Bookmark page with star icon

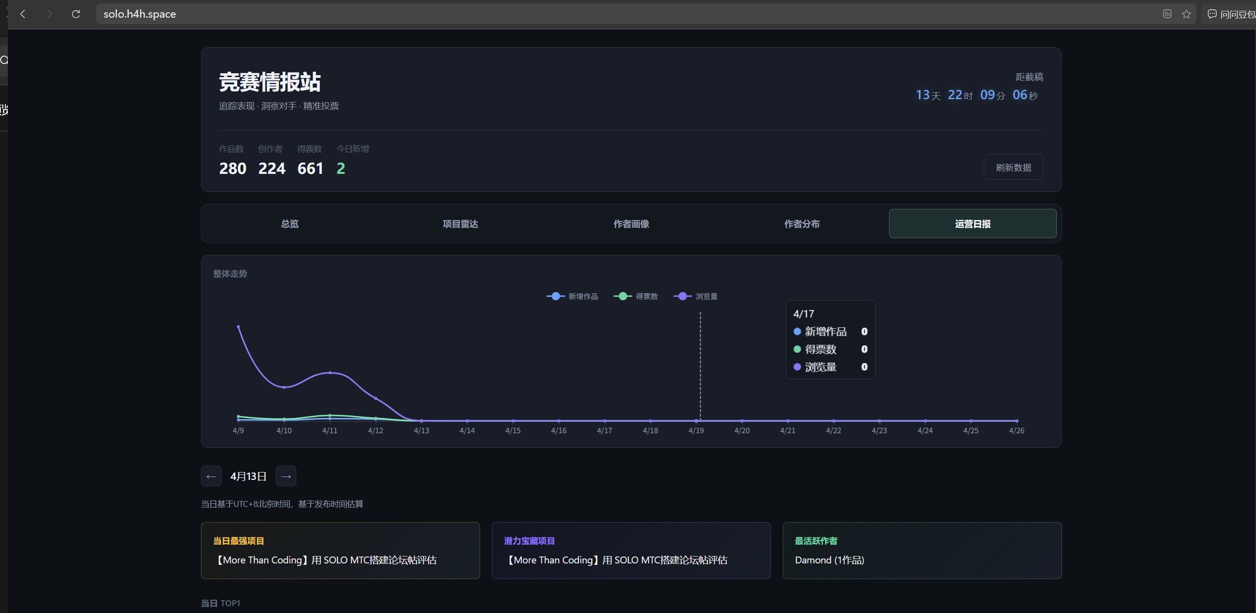[x=1186, y=14]
